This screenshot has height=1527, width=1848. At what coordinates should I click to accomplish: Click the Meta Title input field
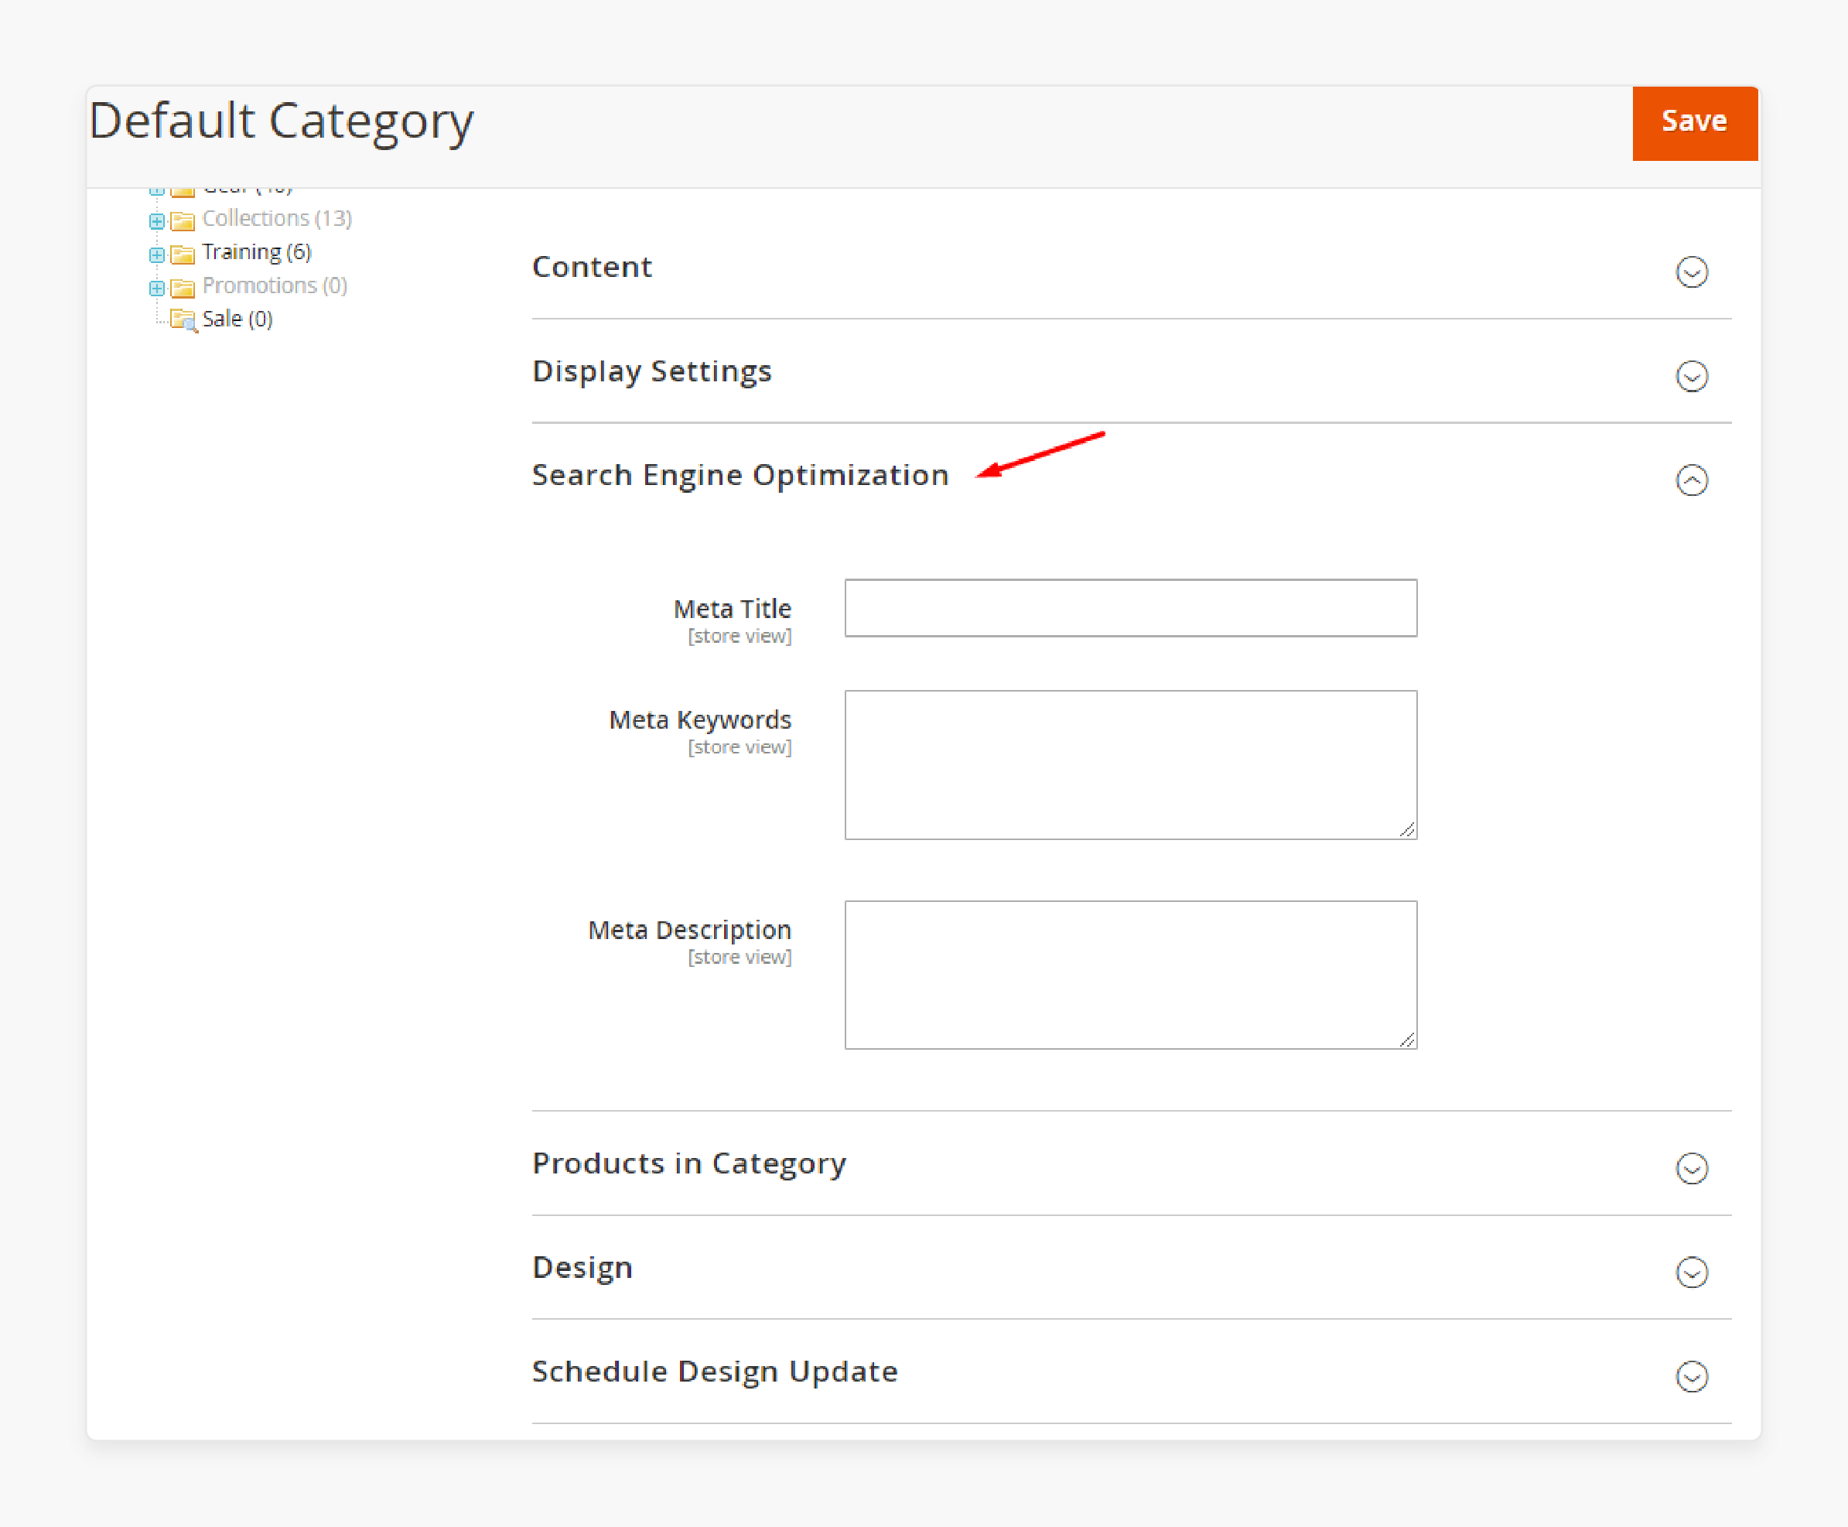click(x=1131, y=608)
